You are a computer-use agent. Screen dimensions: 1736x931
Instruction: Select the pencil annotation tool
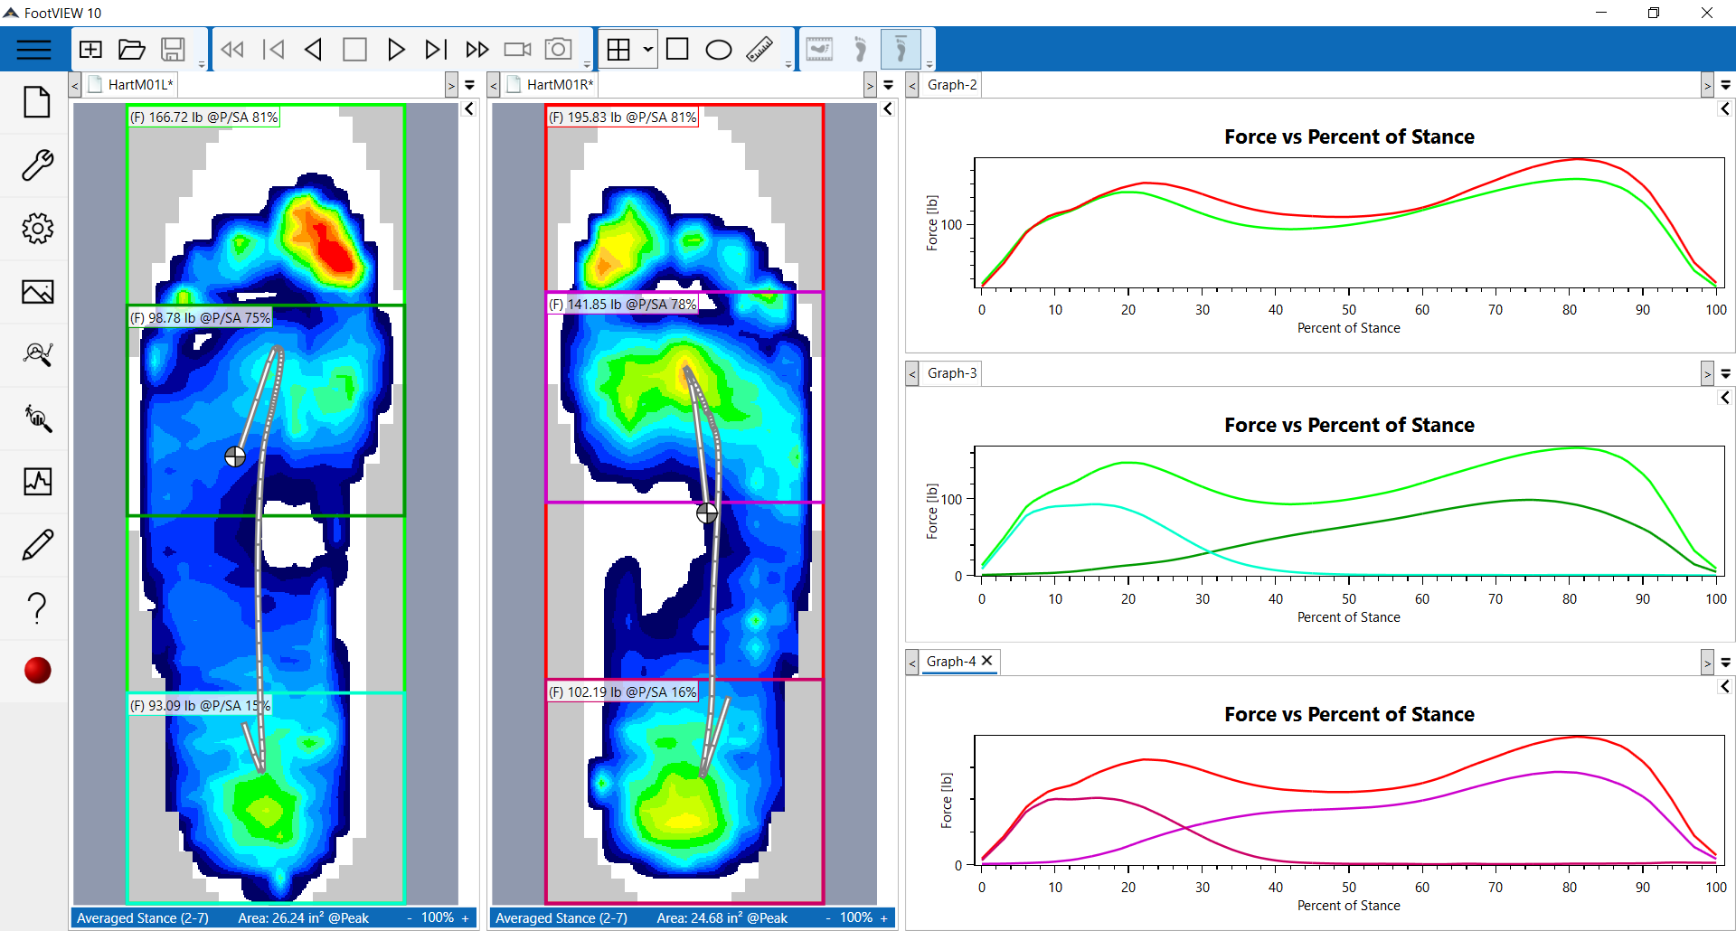36,544
